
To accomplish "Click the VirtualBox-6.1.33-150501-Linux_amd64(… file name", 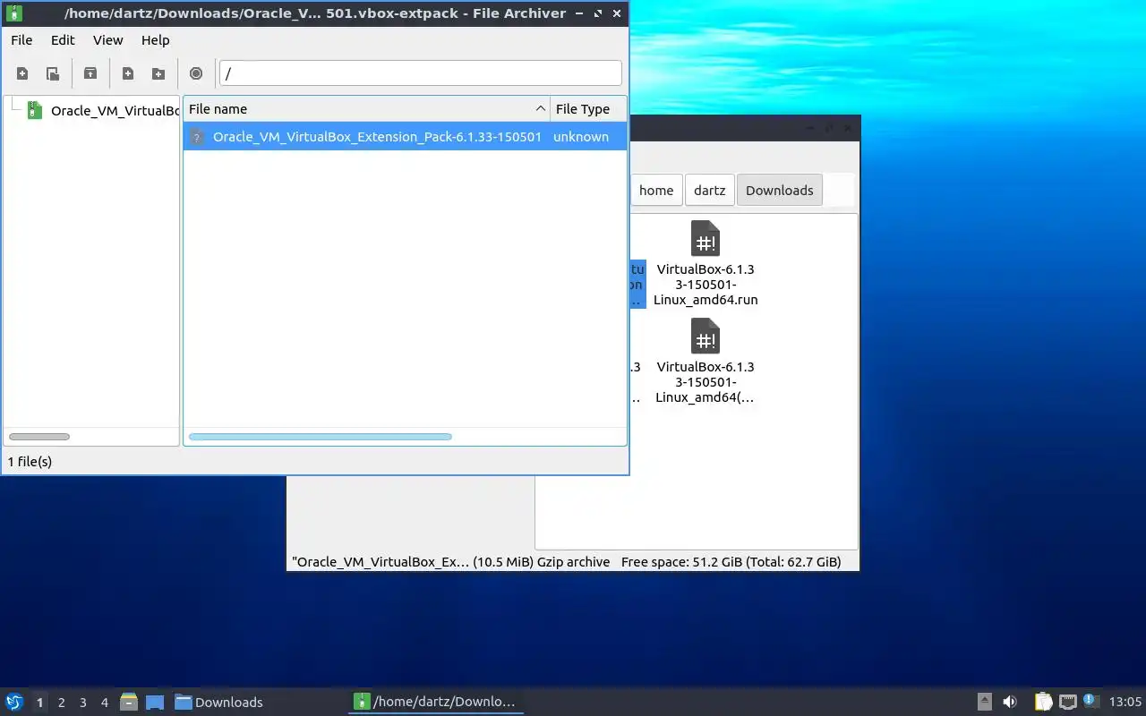I will click(x=706, y=382).
